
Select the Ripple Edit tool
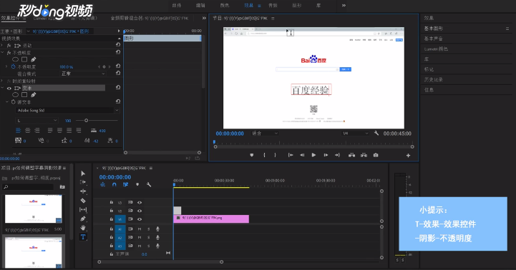click(x=83, y=191)
